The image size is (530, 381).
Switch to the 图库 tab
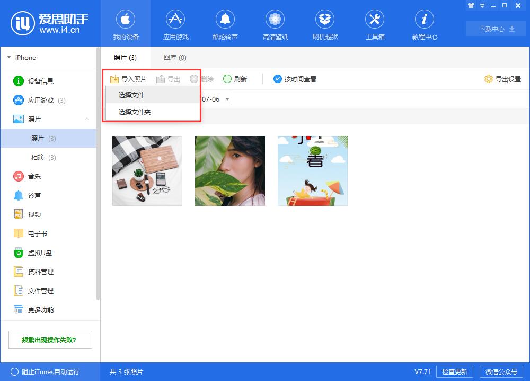pos(174,57)
